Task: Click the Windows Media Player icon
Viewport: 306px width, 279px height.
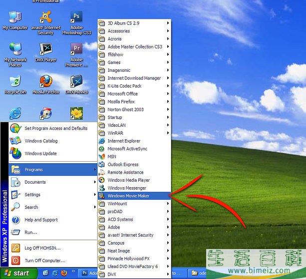Action: [x=102, y=180]
